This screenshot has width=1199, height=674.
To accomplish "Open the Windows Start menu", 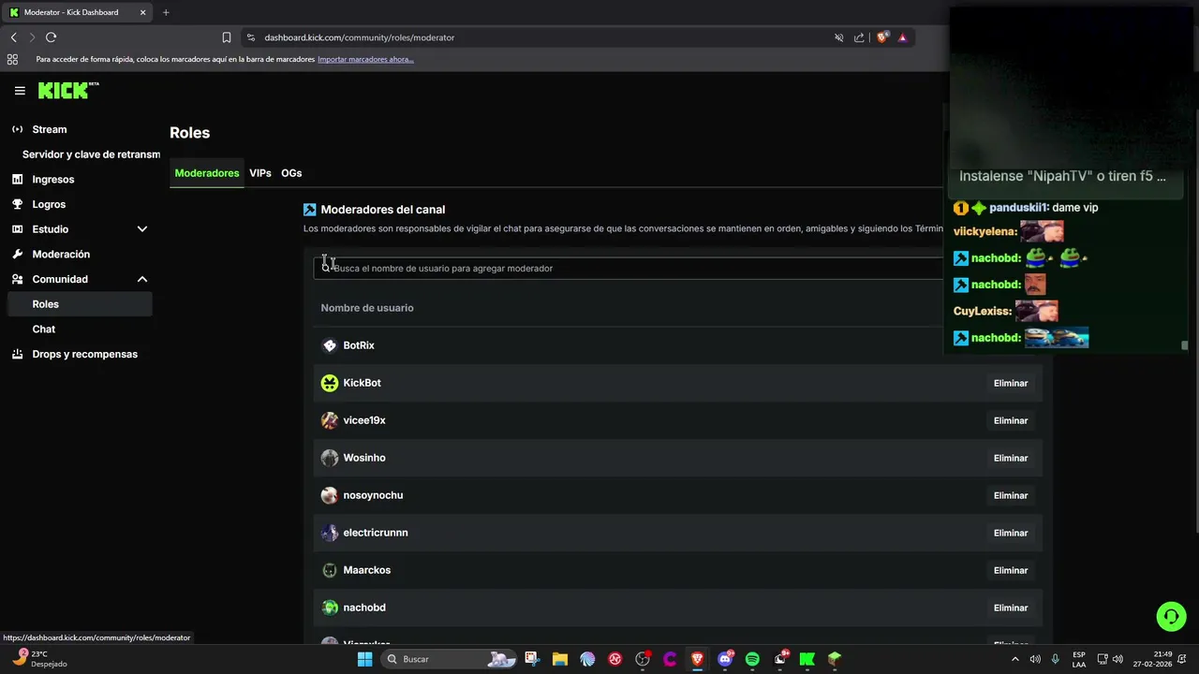I will click(x=365, y=659).
